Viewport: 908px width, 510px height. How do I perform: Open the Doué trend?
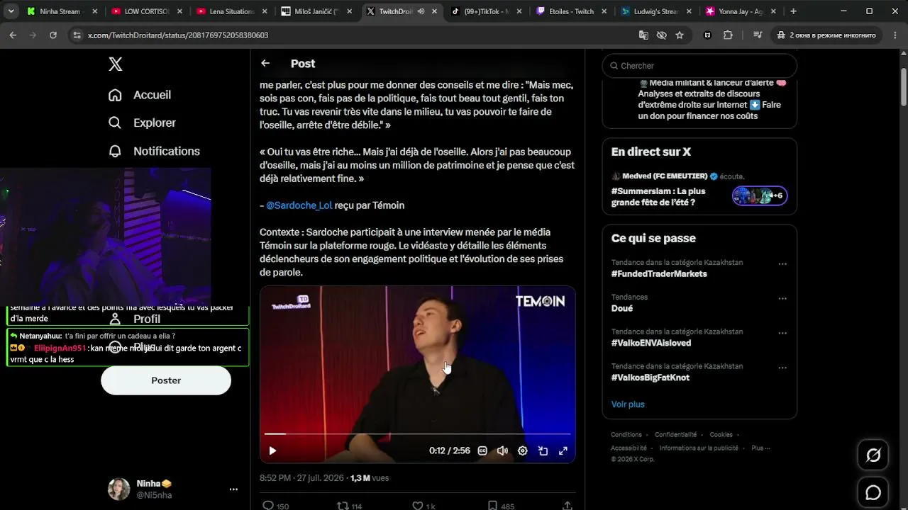tap(622, 308)
